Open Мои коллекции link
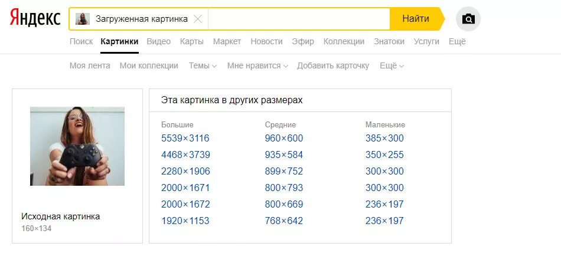This screenshot has height=263, width=561. tap(149, 66)
